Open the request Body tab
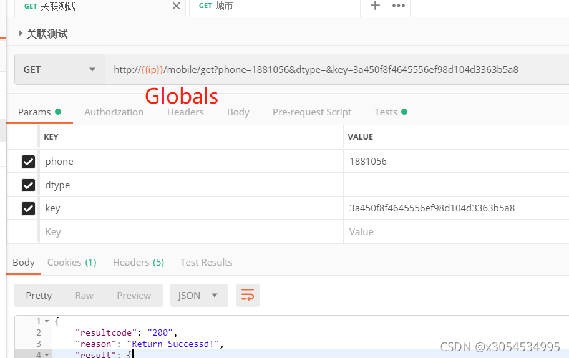569x358 pixels. point(238,112)
